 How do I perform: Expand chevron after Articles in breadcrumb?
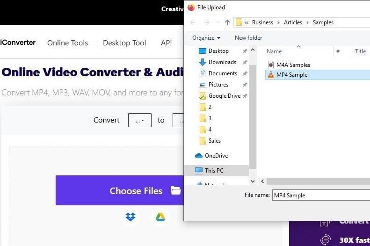307,22
